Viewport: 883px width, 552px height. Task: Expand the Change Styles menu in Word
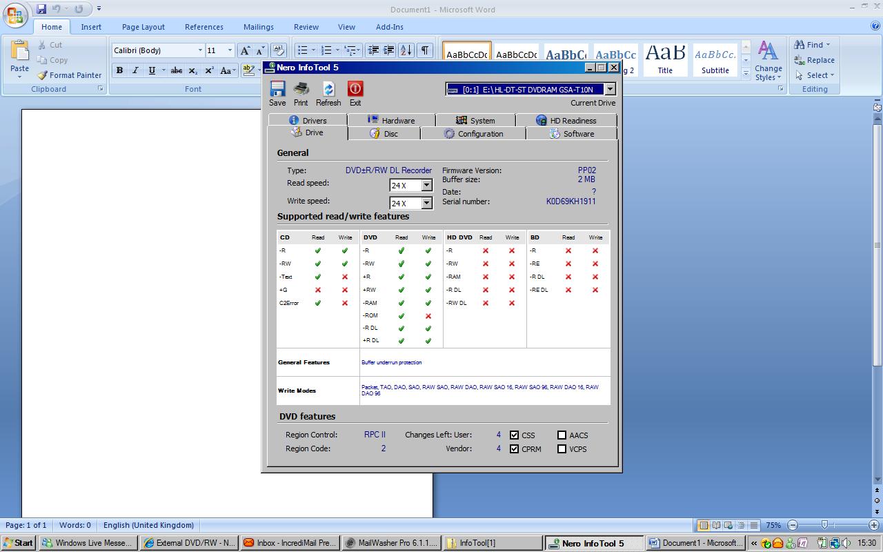(x=768, y=61)
